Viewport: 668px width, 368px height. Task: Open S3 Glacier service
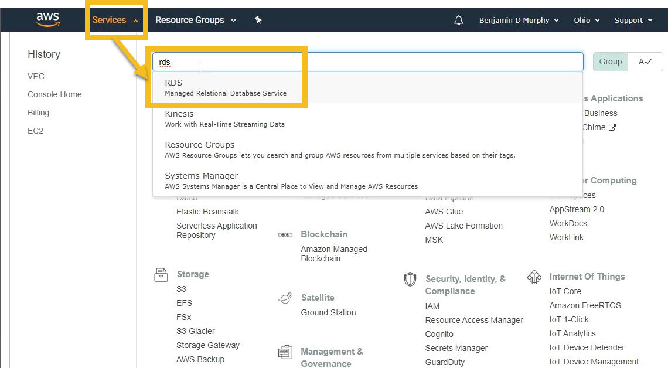[196, 331]
